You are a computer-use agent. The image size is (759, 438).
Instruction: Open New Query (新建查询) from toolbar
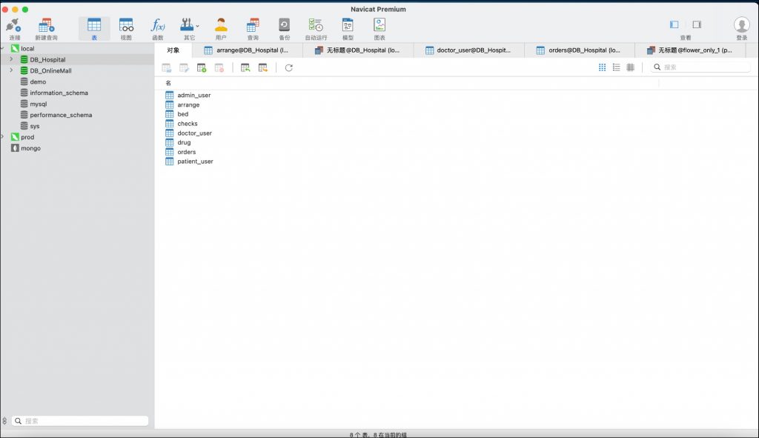[46, 27]
